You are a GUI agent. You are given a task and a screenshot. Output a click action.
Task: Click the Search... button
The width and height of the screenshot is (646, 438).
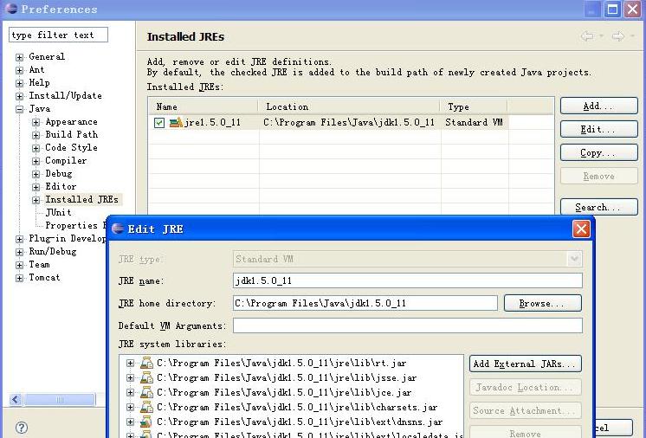(598, 207)
